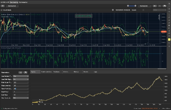This screenshot has width=171, height=110.
Task: Click the horizontal scrollbar under the RSI panel
Action: (x=162, y=69)
